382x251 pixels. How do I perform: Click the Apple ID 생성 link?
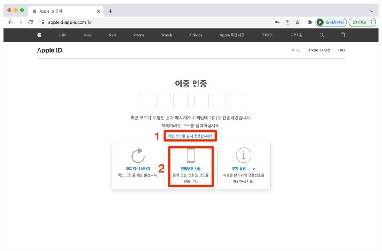[319, 50]
